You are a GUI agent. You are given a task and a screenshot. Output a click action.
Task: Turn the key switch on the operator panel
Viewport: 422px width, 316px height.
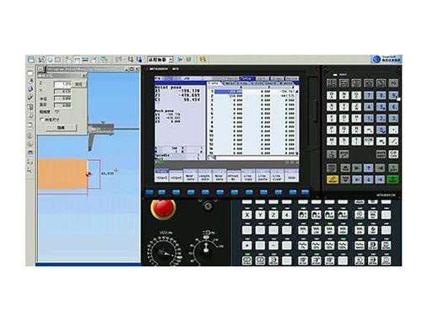[208, 206]
